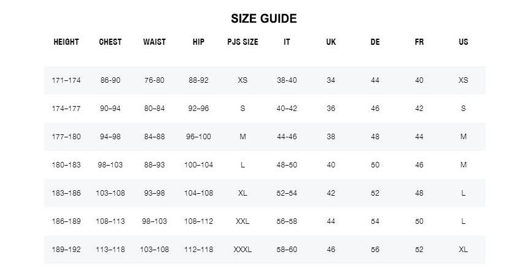Viewport: 528px width, 276px height.
Task: Click the 86-90 chest measurement
Action: pyautogui.click(x=111, y=80)
